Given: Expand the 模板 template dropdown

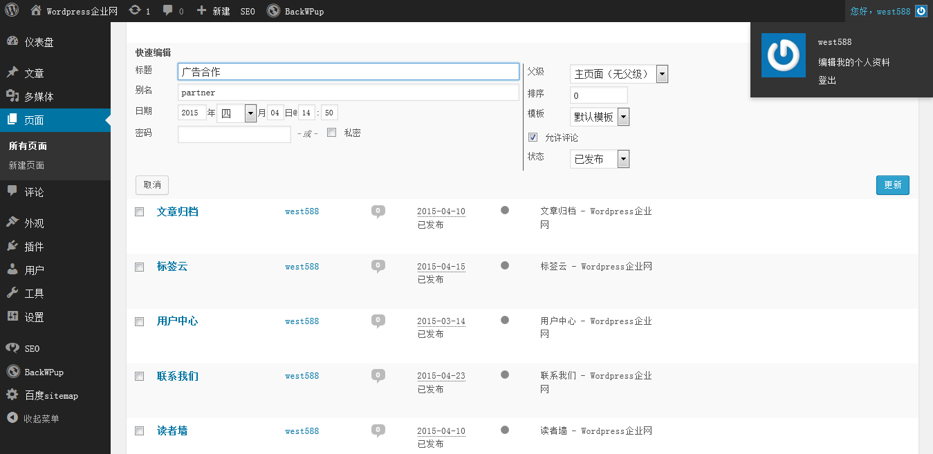Looking at the screenshot, I should pos(599,117).
